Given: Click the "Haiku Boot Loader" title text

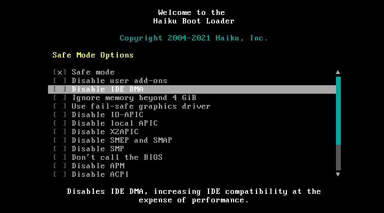Looking at the screenshot, I should 194,21.
